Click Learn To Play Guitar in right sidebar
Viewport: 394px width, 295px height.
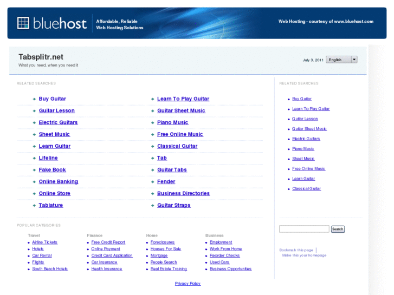(311, 109)
